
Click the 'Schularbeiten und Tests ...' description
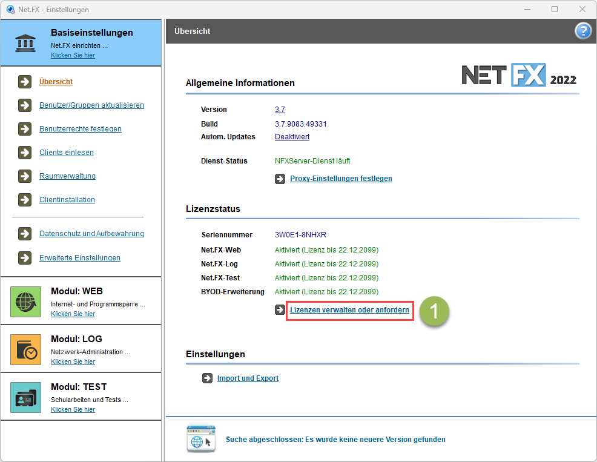[x=90, y=400]
